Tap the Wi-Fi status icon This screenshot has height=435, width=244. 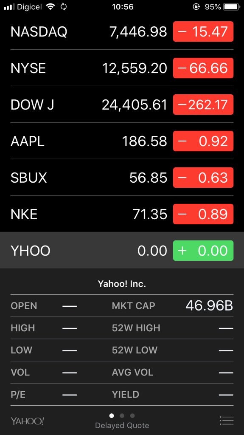tap(50, 7)
